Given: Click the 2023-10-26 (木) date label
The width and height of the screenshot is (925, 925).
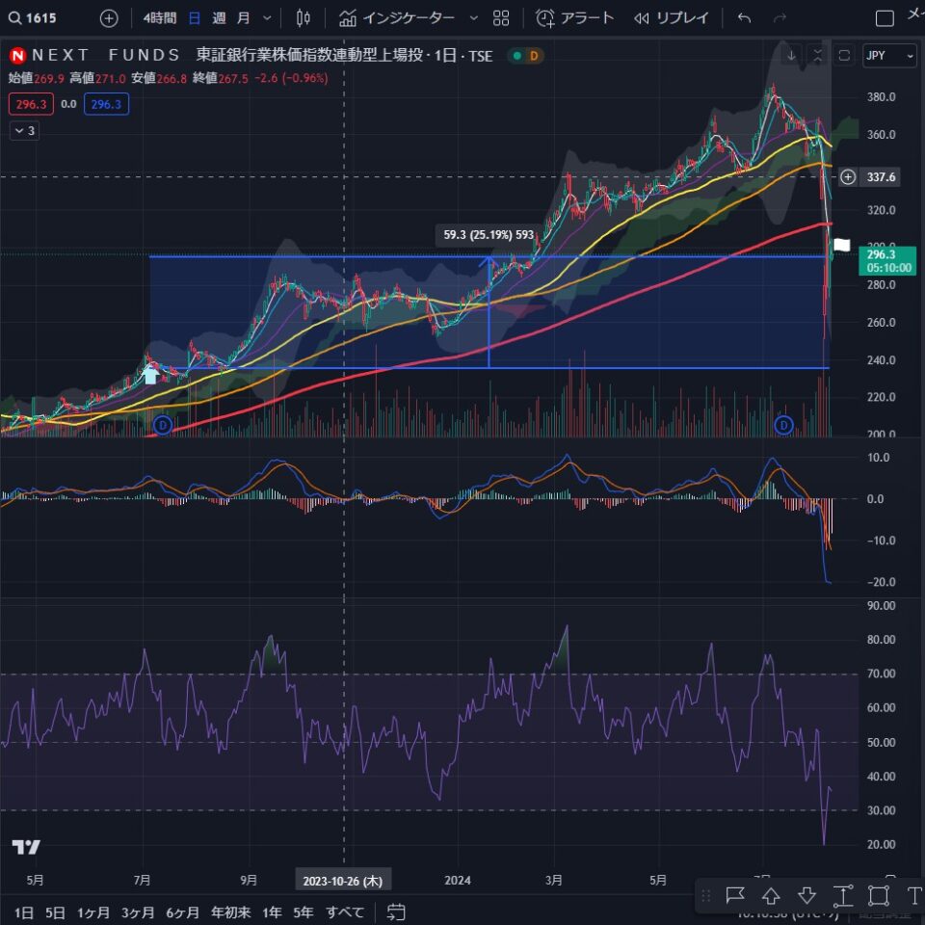Looking at the screenshot, I should [343, 881].
